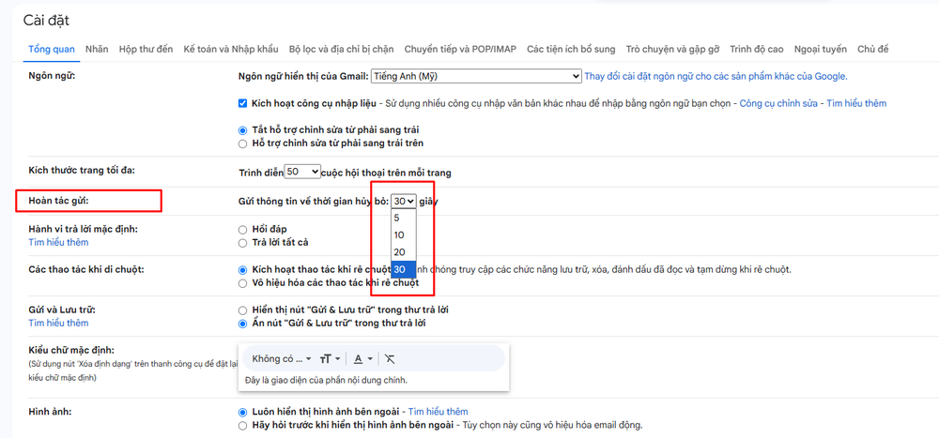The image size is (939, 438).
Task: Select Vô hiệu hóa các thao tác khi rê chuột
Action: pos(242,283)
